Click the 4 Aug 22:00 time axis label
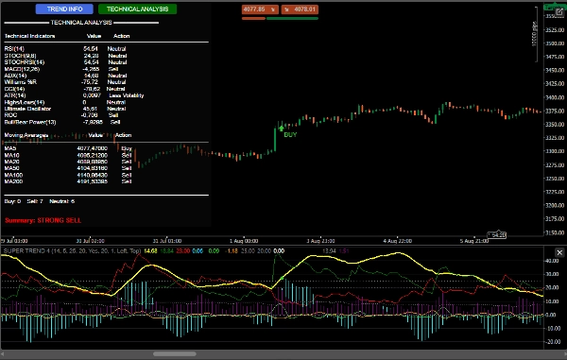The width and height of the screenshot is (567, 360). click(x=398, y=241)
